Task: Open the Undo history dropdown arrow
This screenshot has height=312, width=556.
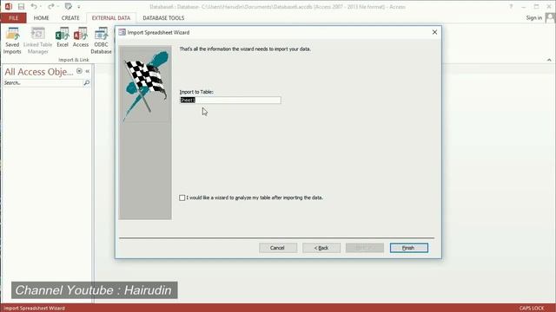Action: [x=41, y=6]
